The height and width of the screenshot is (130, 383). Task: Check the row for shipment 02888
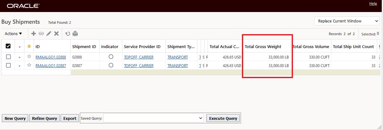pyautogui.click(x=9, y=57)
